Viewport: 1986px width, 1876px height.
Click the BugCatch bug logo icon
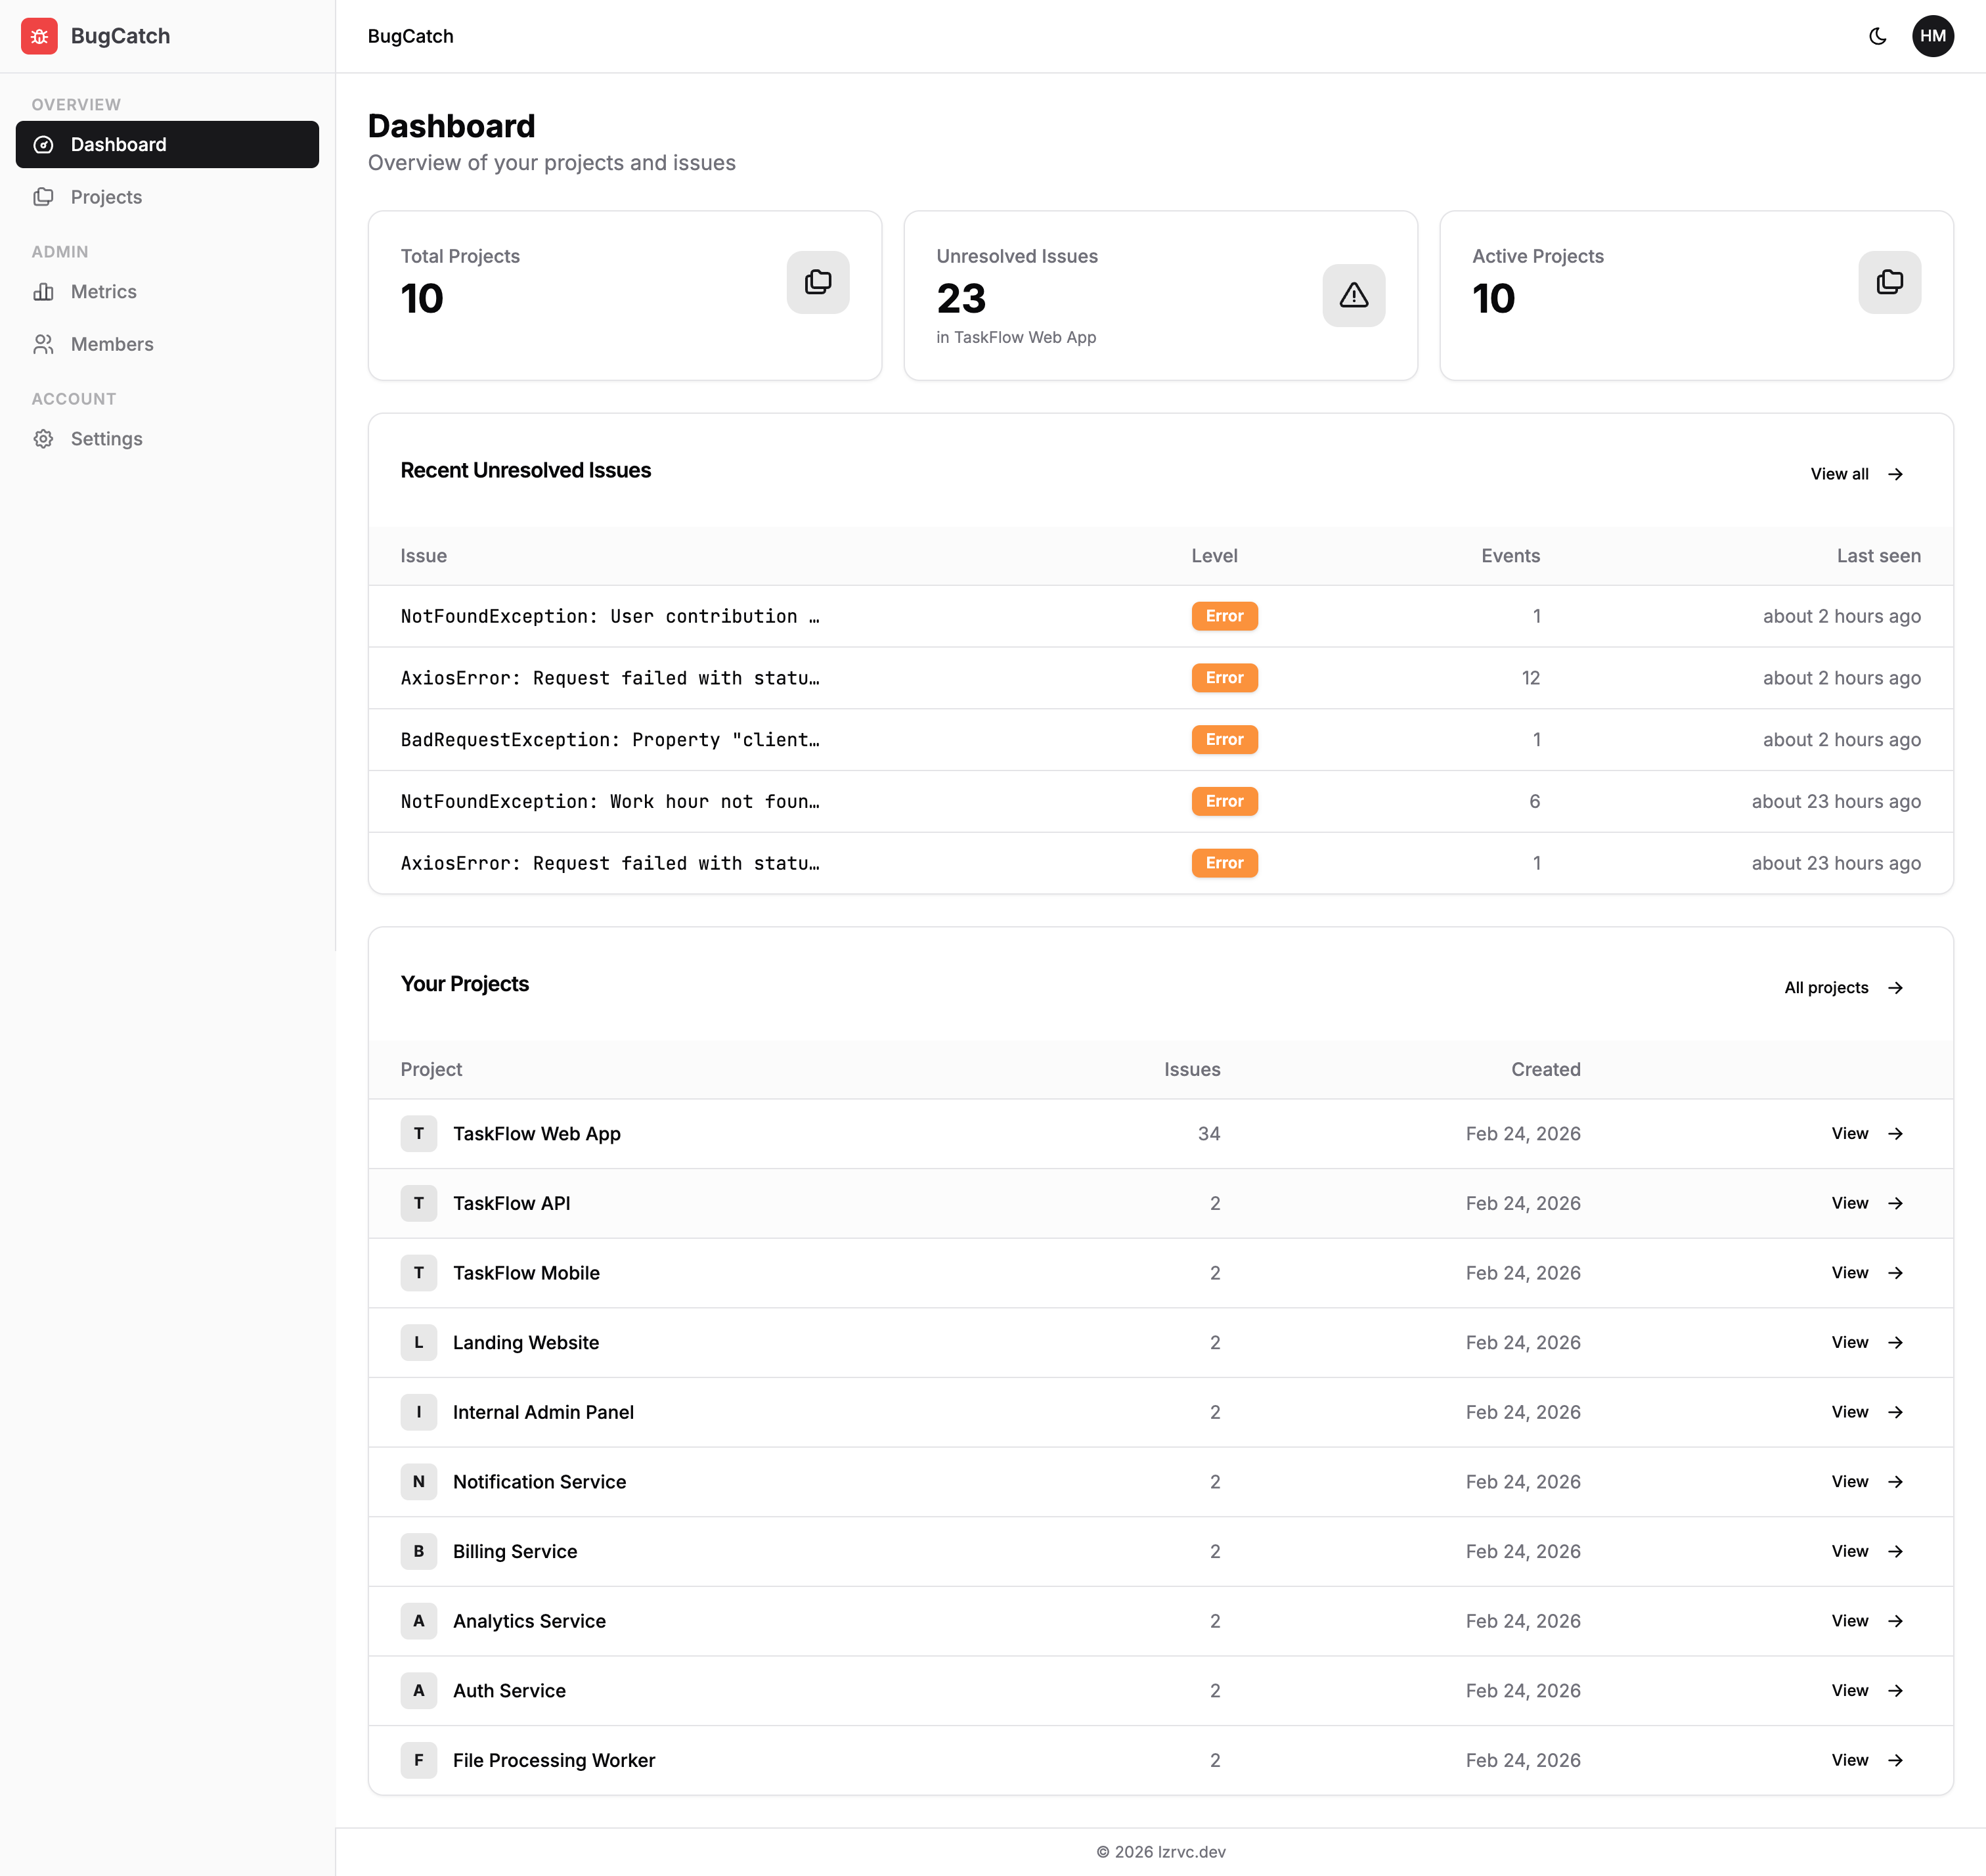(39, 36)
